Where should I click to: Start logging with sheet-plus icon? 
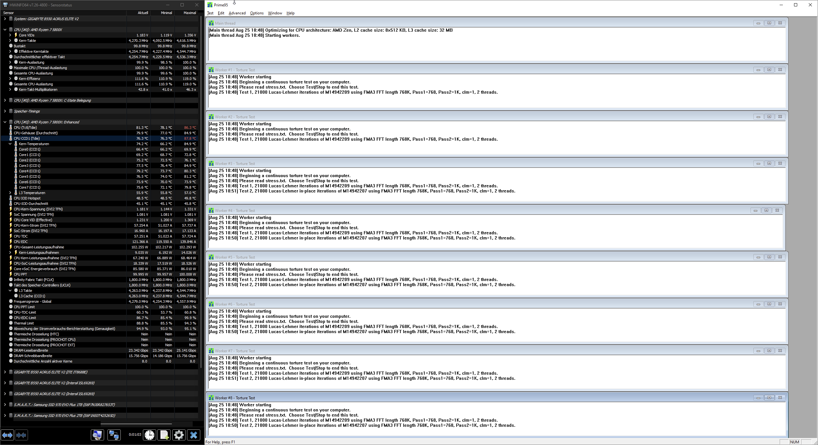164,435
